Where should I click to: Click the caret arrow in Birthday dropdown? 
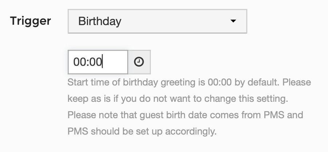pos(233,21)
